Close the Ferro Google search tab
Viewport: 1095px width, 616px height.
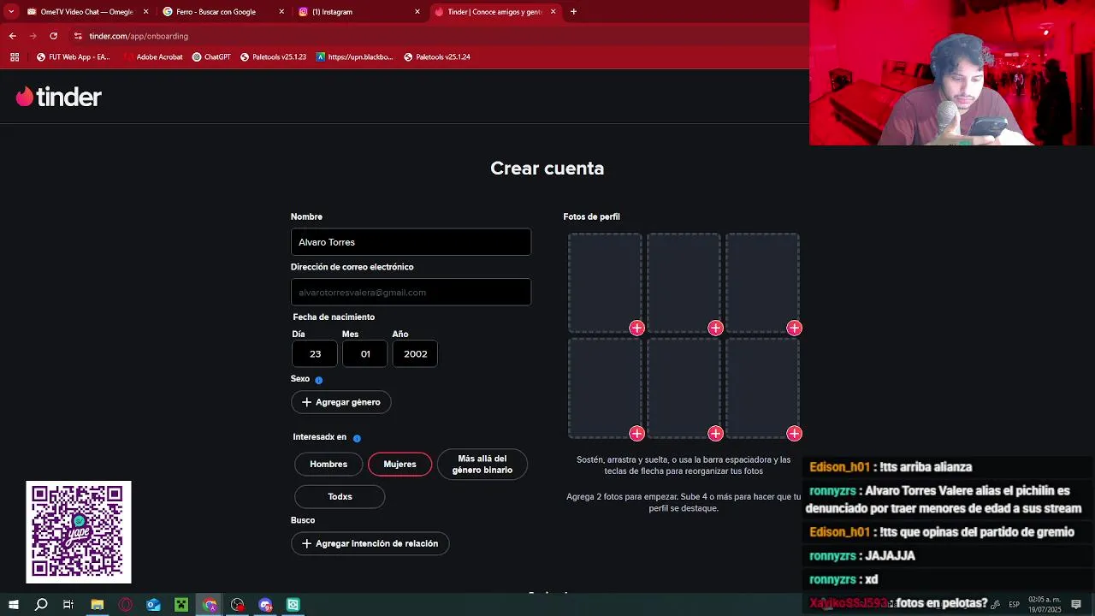click(x=281, y=12)
